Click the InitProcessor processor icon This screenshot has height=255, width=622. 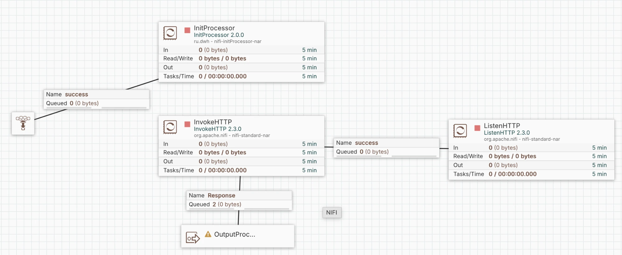pyautogui.click(x=170, y=33)
